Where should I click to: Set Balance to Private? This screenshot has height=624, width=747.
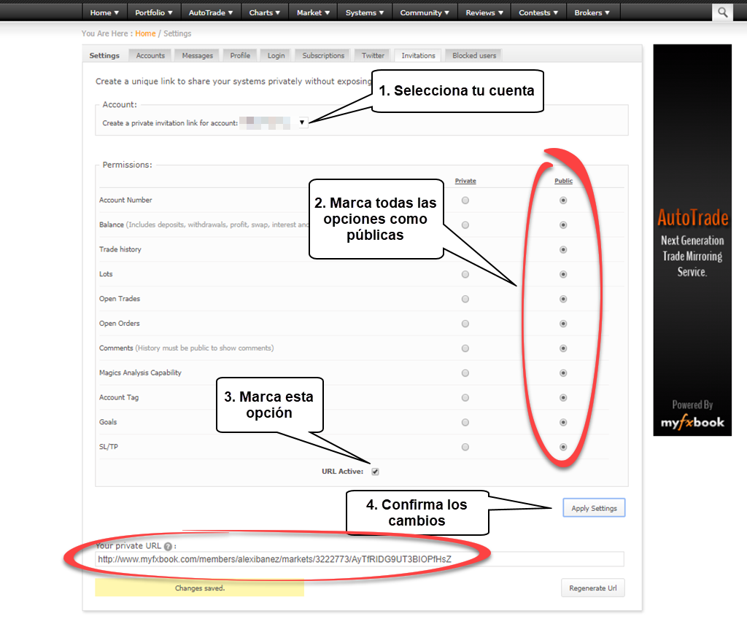pyautogui.click(x=465, y=225)
